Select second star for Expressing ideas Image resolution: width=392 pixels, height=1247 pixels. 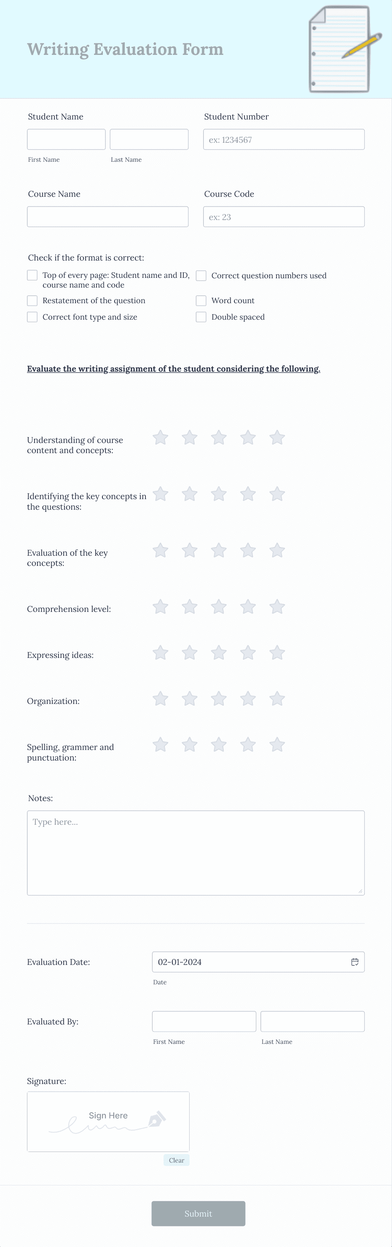190,652
